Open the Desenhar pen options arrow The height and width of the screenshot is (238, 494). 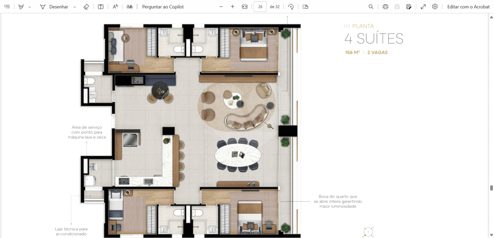click(x=75, y=7)
